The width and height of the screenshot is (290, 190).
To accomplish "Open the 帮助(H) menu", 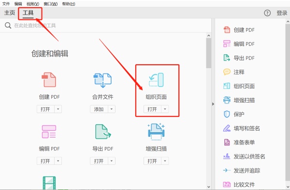I will click(69, 4).
